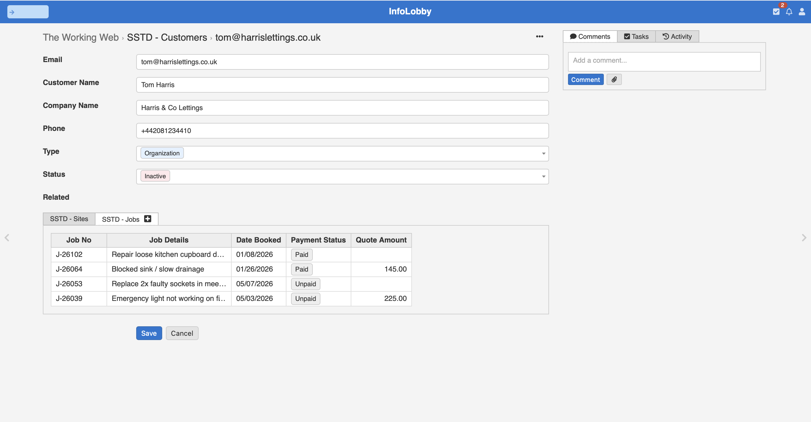Viewport: 811px width, 422px height.
Task: Open the SSTD - Sites related tab
Action: coord(69,219)
